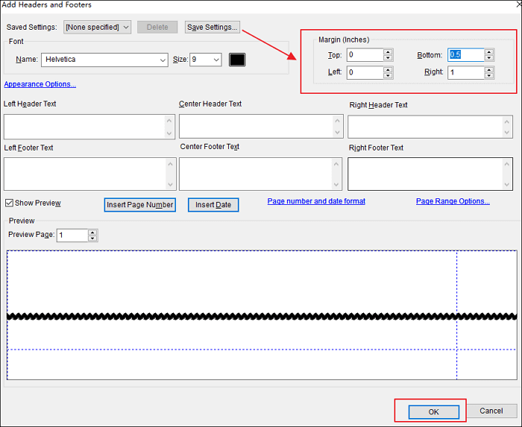The width and height of the screenshot is (522, 427).
Task: Increase the Left margin value
Action: pyautogui.click(x=388, y=69)
